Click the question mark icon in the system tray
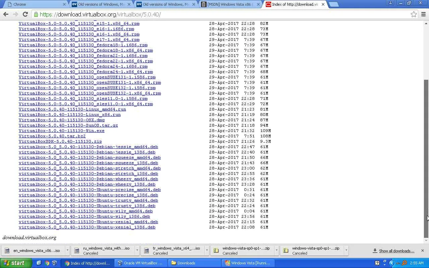This screenshot has height=268, width=429. pos(377,263)
